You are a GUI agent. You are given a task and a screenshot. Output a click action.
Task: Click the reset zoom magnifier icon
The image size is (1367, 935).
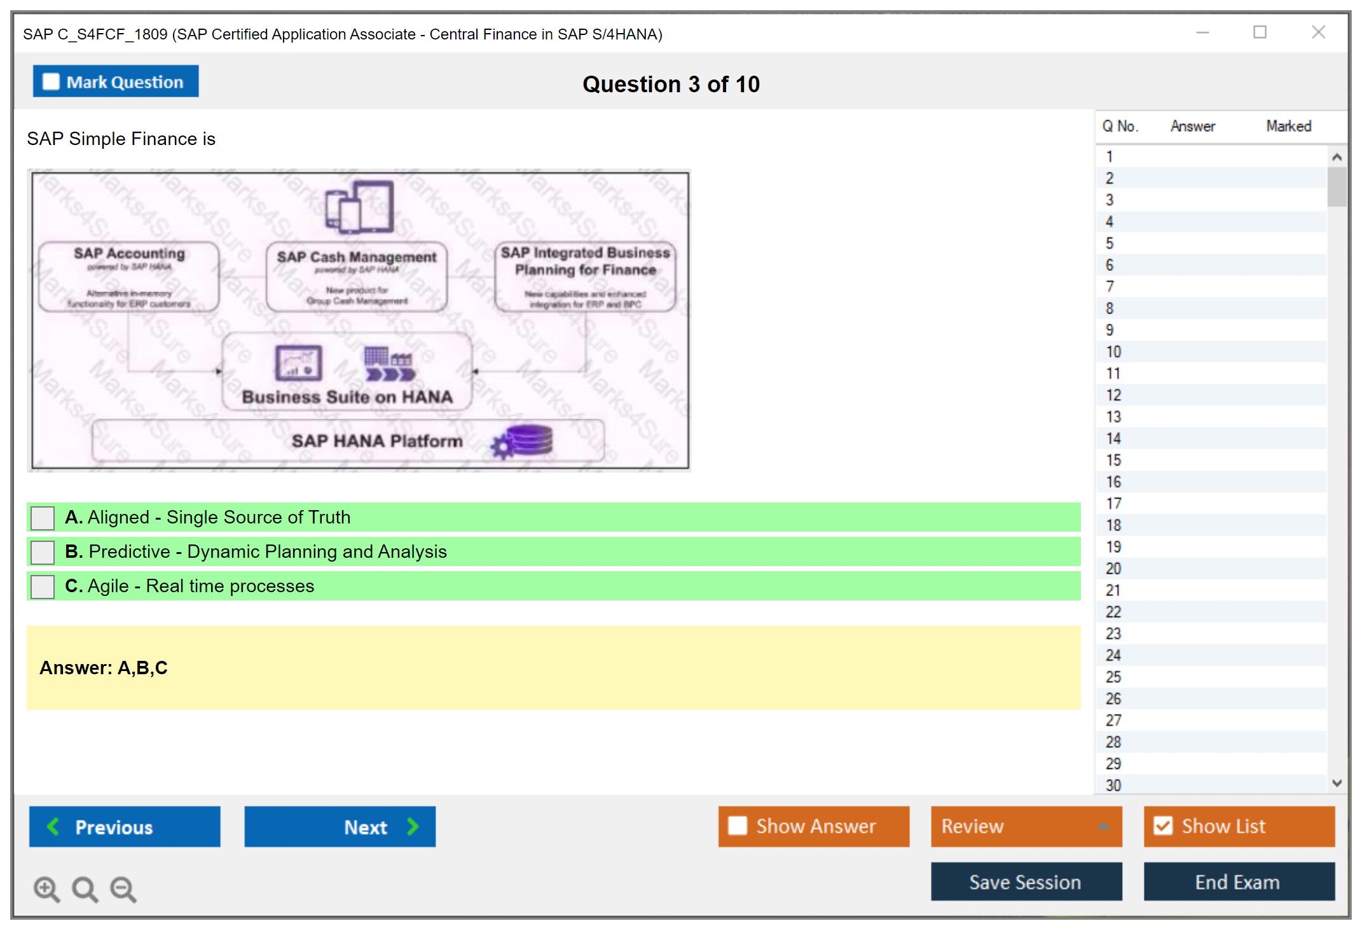coord(85,889)
